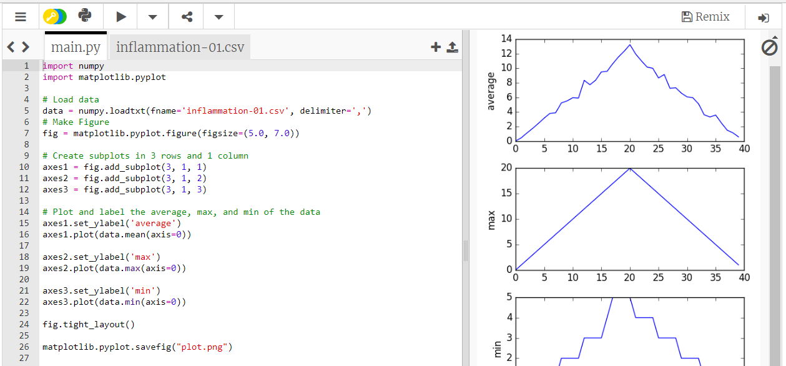Click the 'Plot and label the average' comment
This screenshot has width=786, height=366.
click(x=181, y=212)
